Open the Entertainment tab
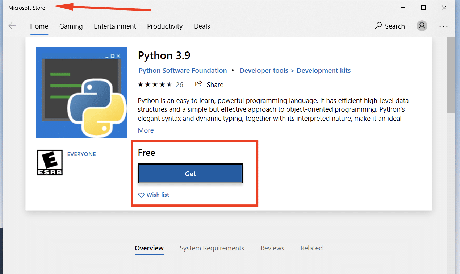This screenshot has width=460, height=274. coord(115,26)
